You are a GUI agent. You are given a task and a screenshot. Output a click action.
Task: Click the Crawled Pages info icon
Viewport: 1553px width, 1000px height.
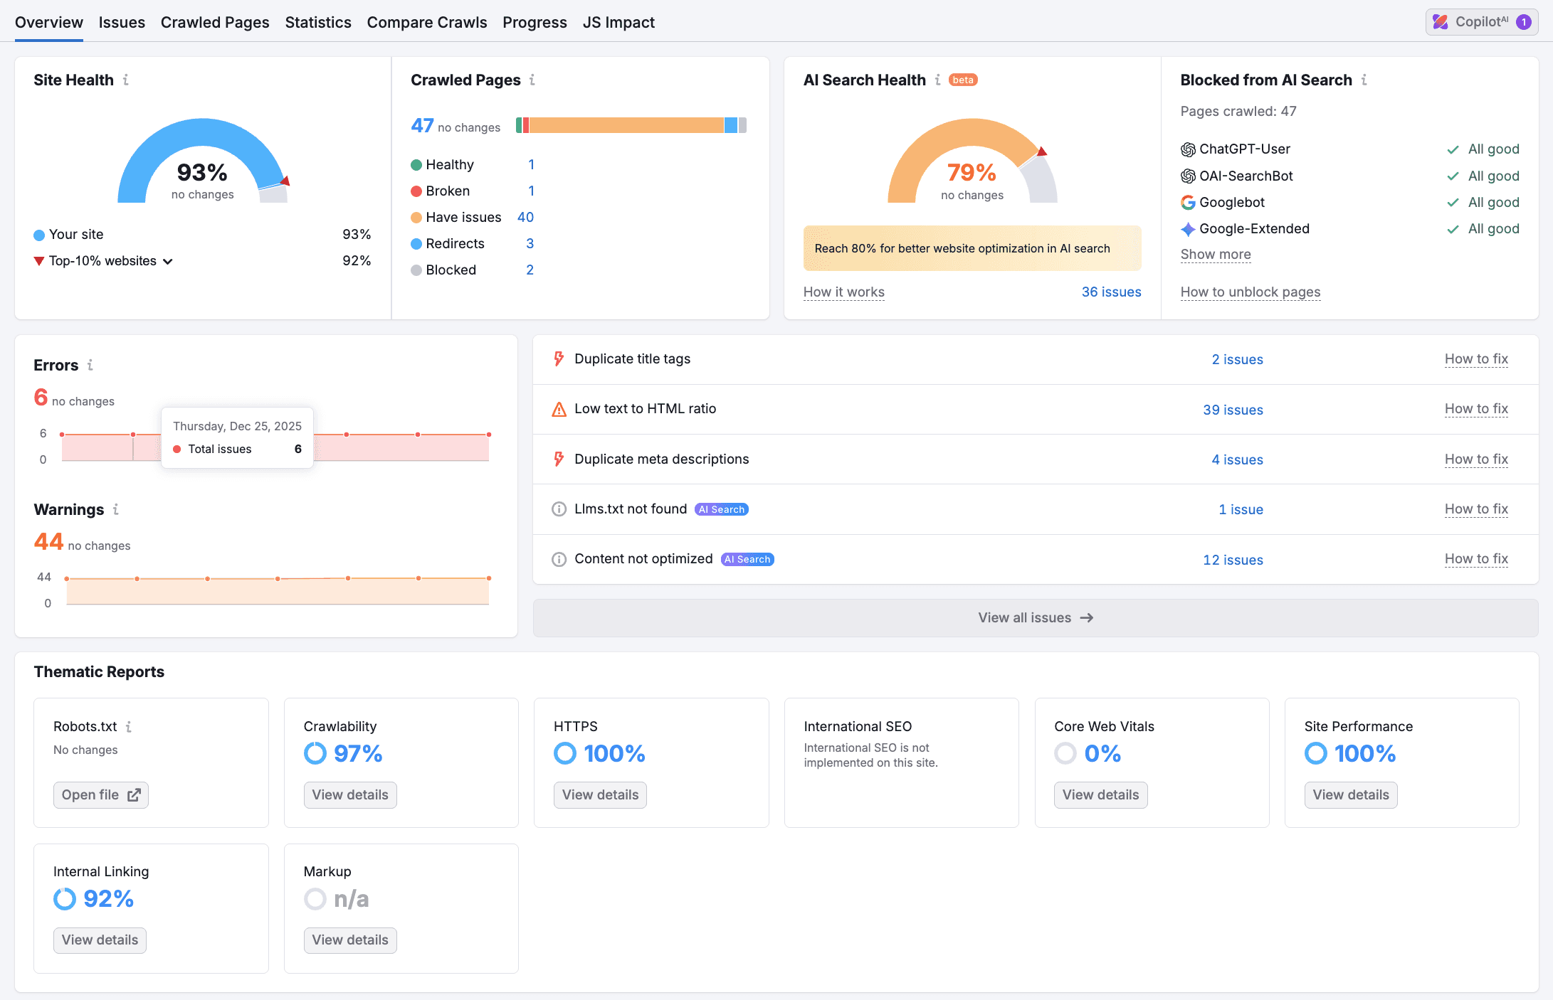click(532, 80)
